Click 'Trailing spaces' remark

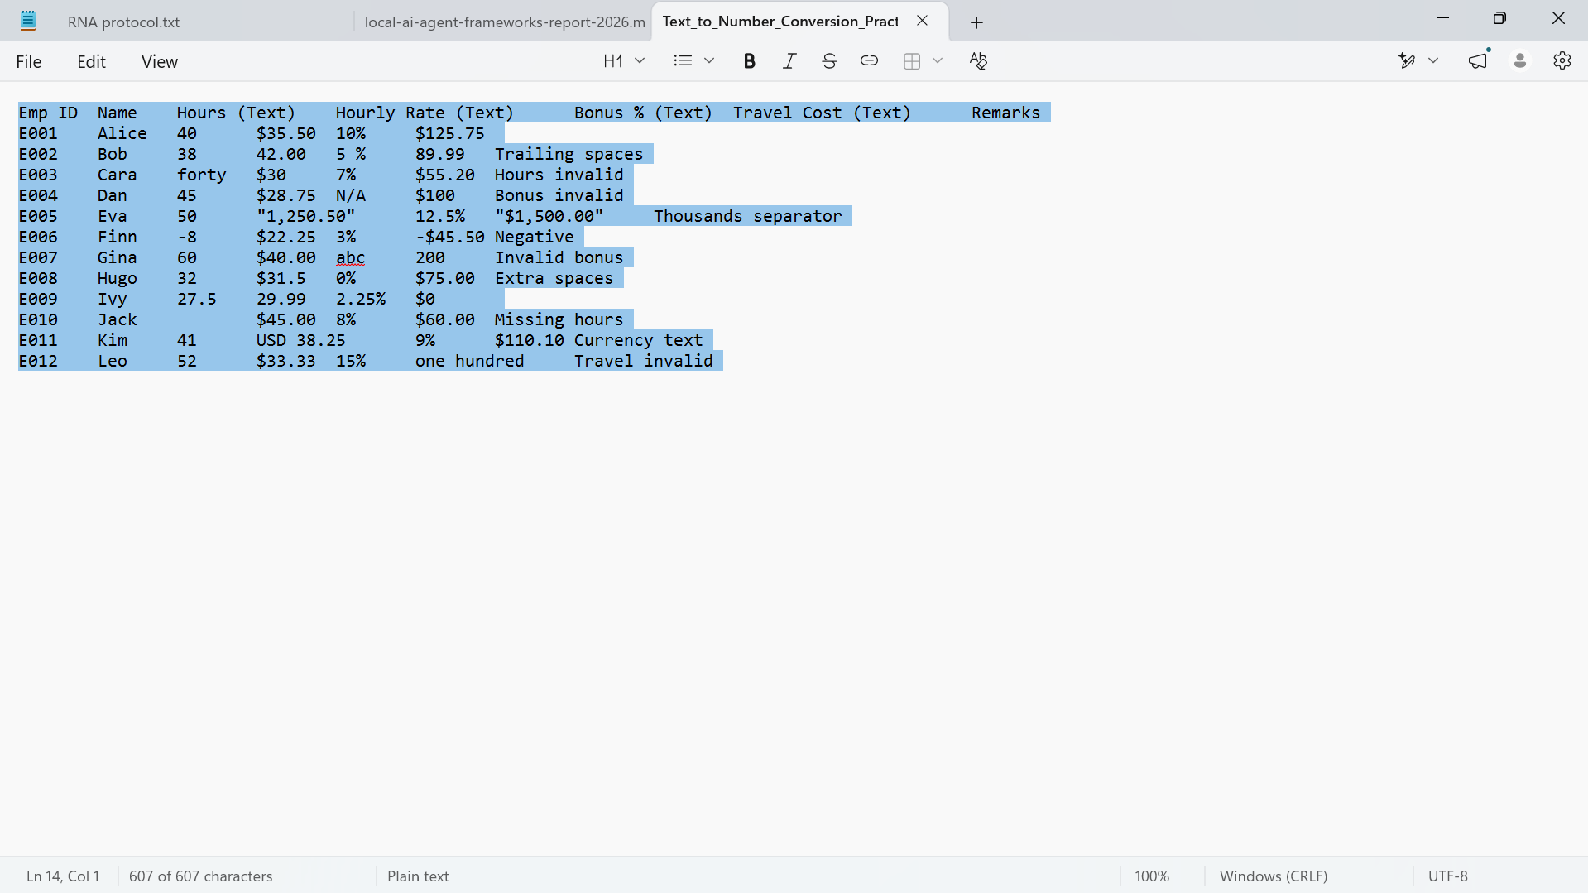pos(569,154)
